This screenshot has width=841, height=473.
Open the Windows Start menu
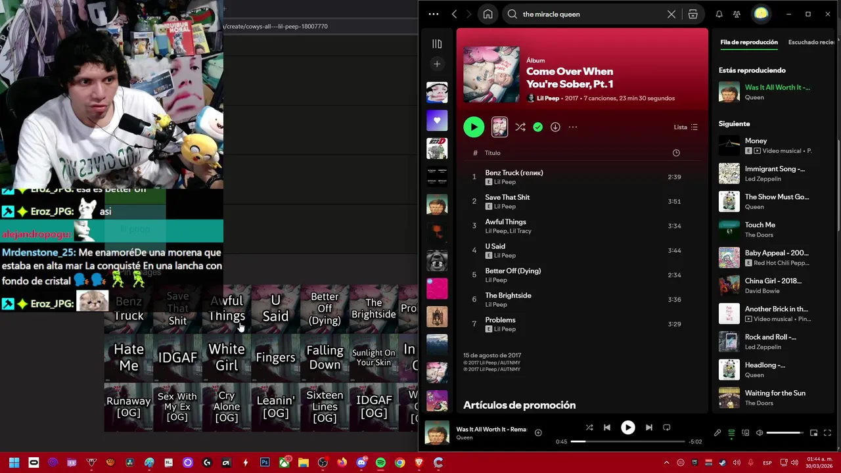point(14,462)
